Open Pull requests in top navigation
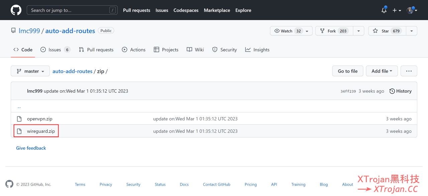This screenshot has width=428, height=196. [x=136, y=10]
